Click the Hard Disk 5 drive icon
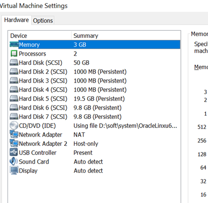The width and height of the screenshot is (208, 203). tap(14, 98)
